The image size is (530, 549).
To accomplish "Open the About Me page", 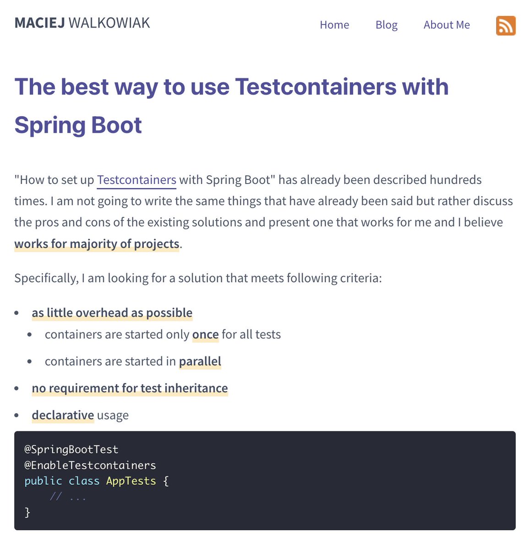I will (447, 25).
